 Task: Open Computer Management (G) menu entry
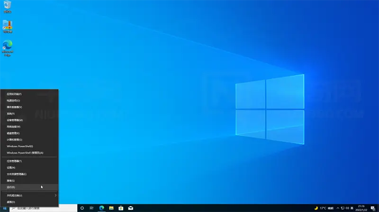coord(29,140)
